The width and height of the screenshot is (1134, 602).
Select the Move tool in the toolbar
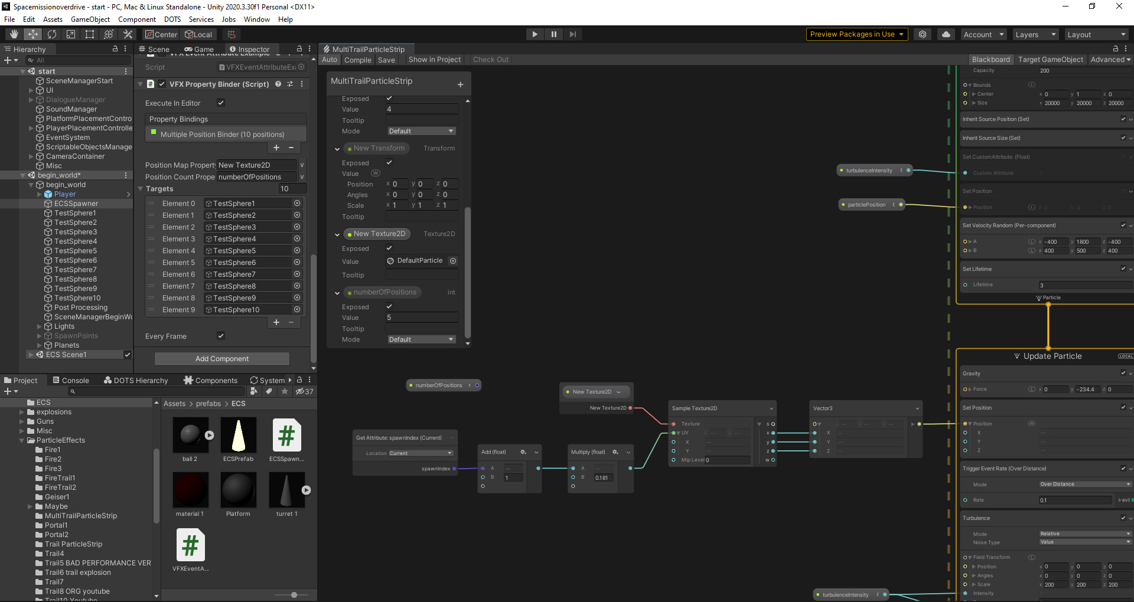point(33,34)
